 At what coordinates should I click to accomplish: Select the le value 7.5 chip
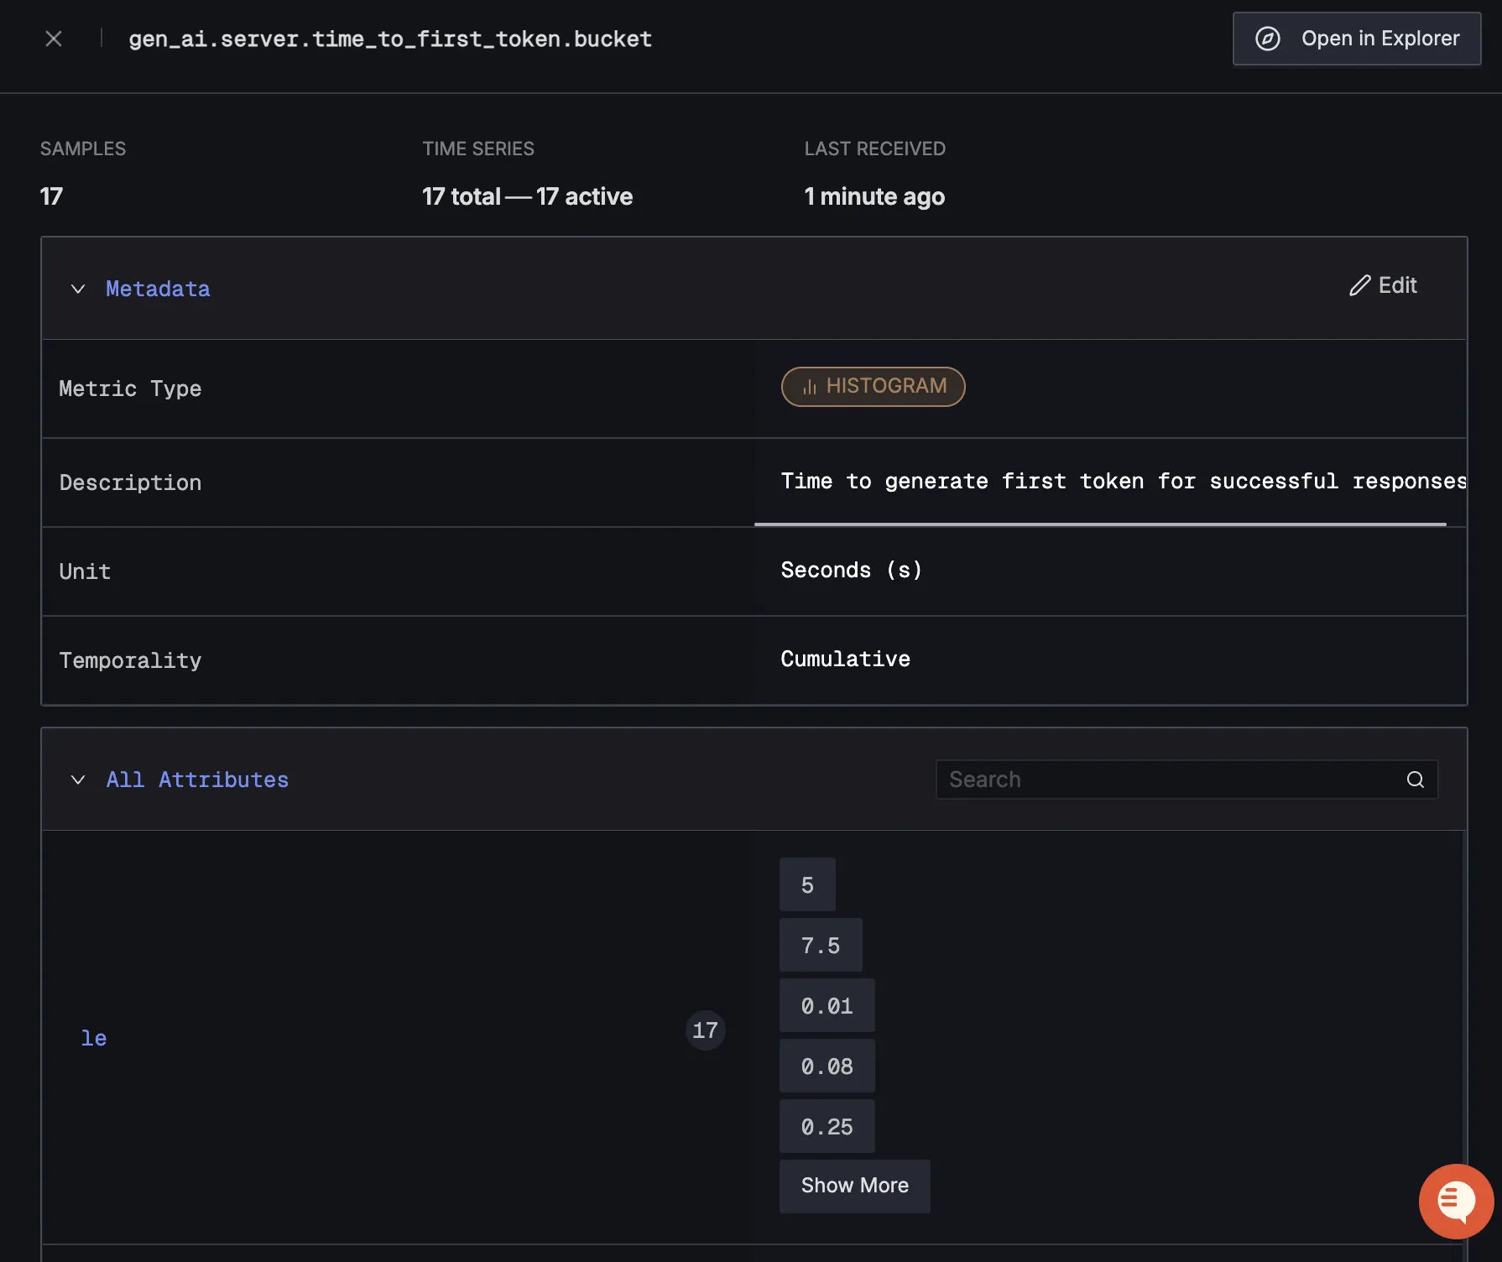[x=820, y=945]
